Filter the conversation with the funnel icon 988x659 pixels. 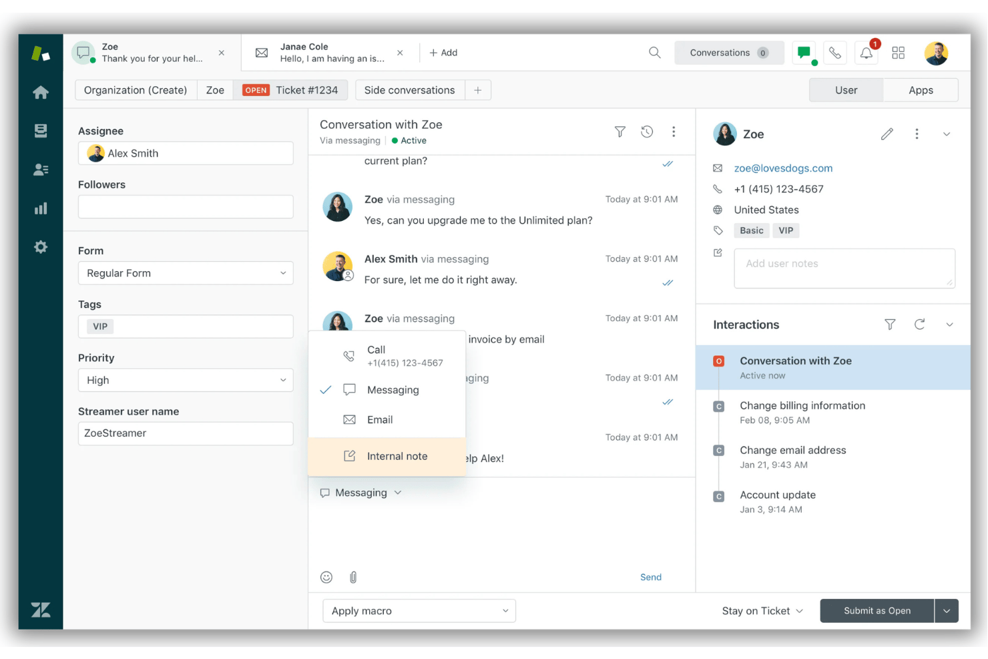620,132
